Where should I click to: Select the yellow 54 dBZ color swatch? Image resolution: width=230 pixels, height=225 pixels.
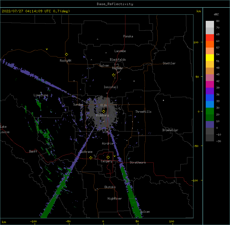tap(210, 57)
